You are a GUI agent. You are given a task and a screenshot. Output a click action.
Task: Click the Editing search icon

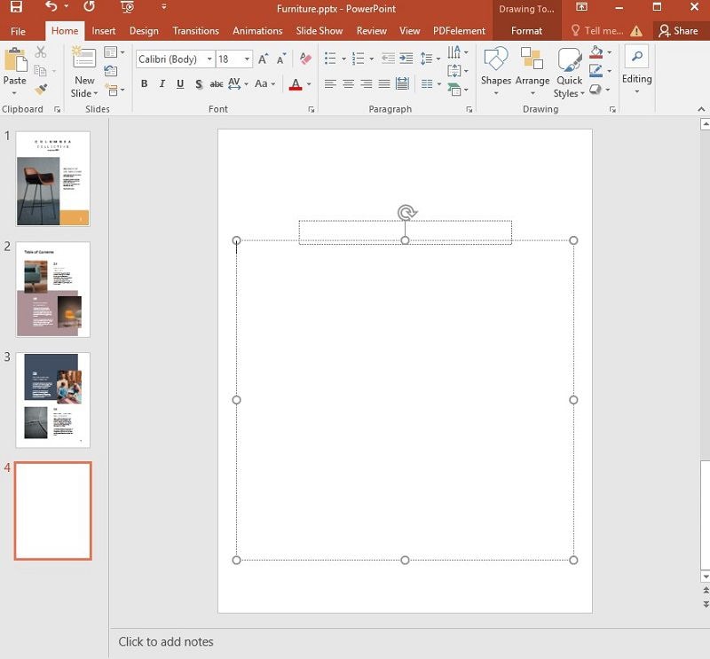click(x=636, y=57)
